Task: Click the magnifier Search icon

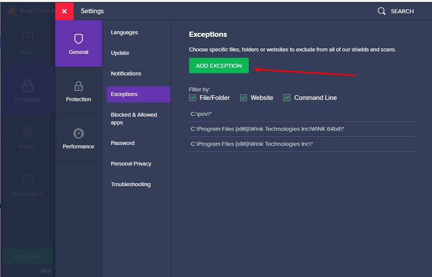Action: click(x=381, y=11)
